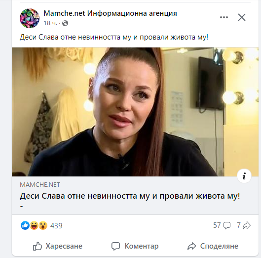261x258 pixels.
Task: Click the 18 ч. post timestamp
Action: 50,23
